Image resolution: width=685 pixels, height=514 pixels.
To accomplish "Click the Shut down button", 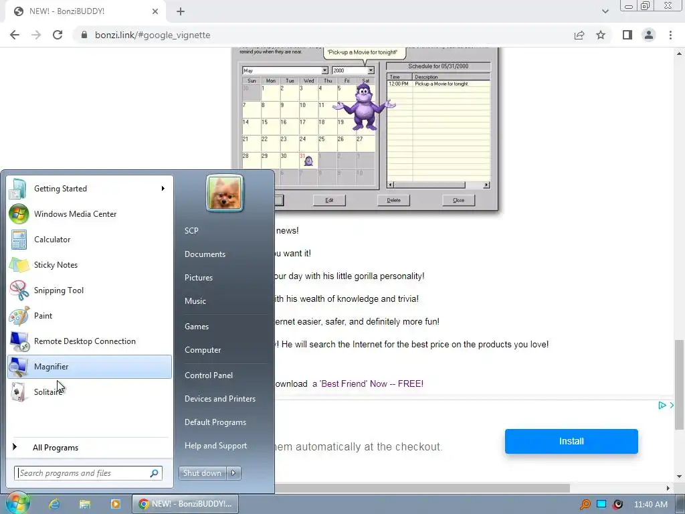I will coord(202,473).
